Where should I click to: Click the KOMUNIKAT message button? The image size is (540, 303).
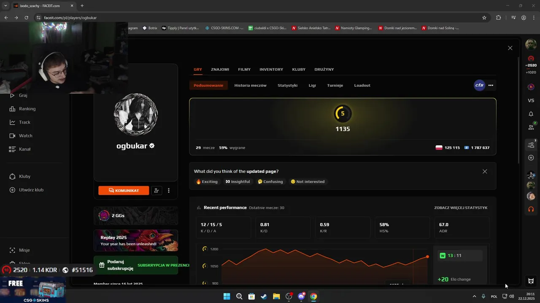(124, 191)
